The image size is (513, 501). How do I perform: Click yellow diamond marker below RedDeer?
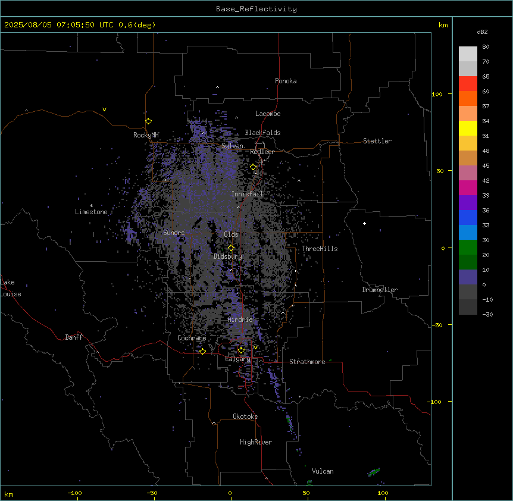coord(254,167)
